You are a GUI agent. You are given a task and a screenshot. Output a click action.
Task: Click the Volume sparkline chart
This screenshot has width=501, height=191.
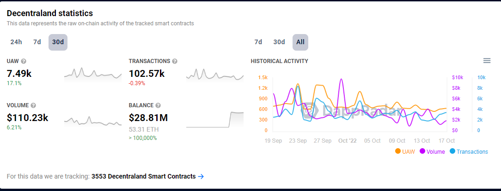tap(92, 121)
